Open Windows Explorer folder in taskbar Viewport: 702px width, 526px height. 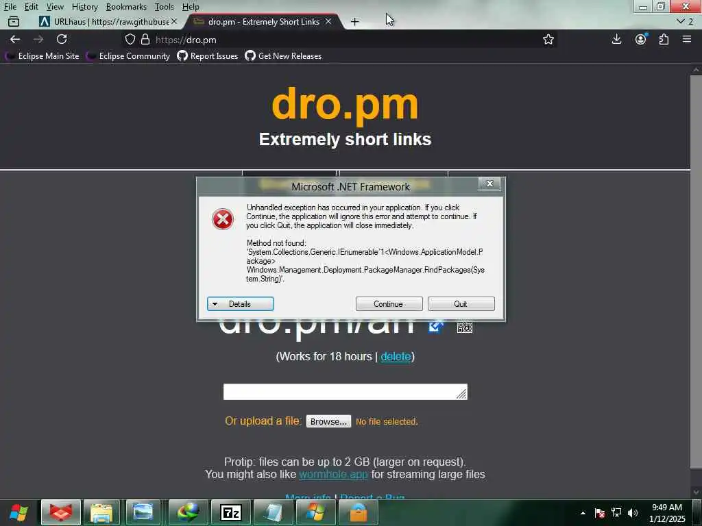(x=101, y=512)
